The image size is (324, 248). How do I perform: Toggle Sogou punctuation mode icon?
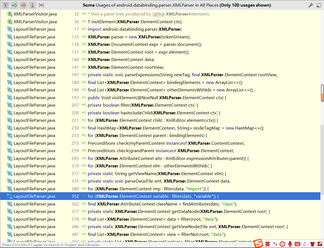pos(275,244)
